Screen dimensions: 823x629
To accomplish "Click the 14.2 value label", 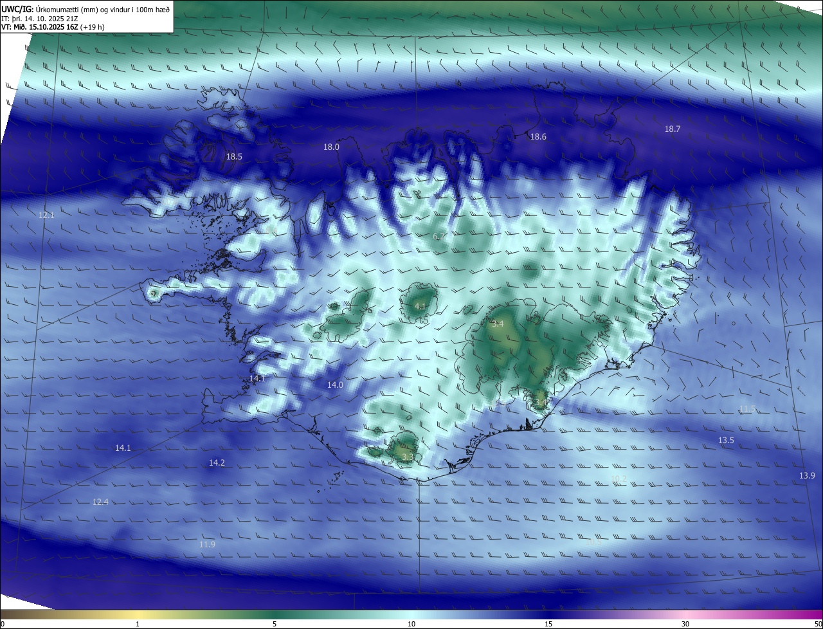I will point(217,462).
